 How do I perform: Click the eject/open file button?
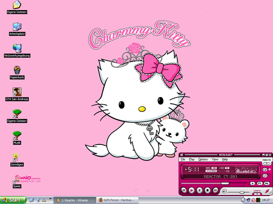point(253,183)
